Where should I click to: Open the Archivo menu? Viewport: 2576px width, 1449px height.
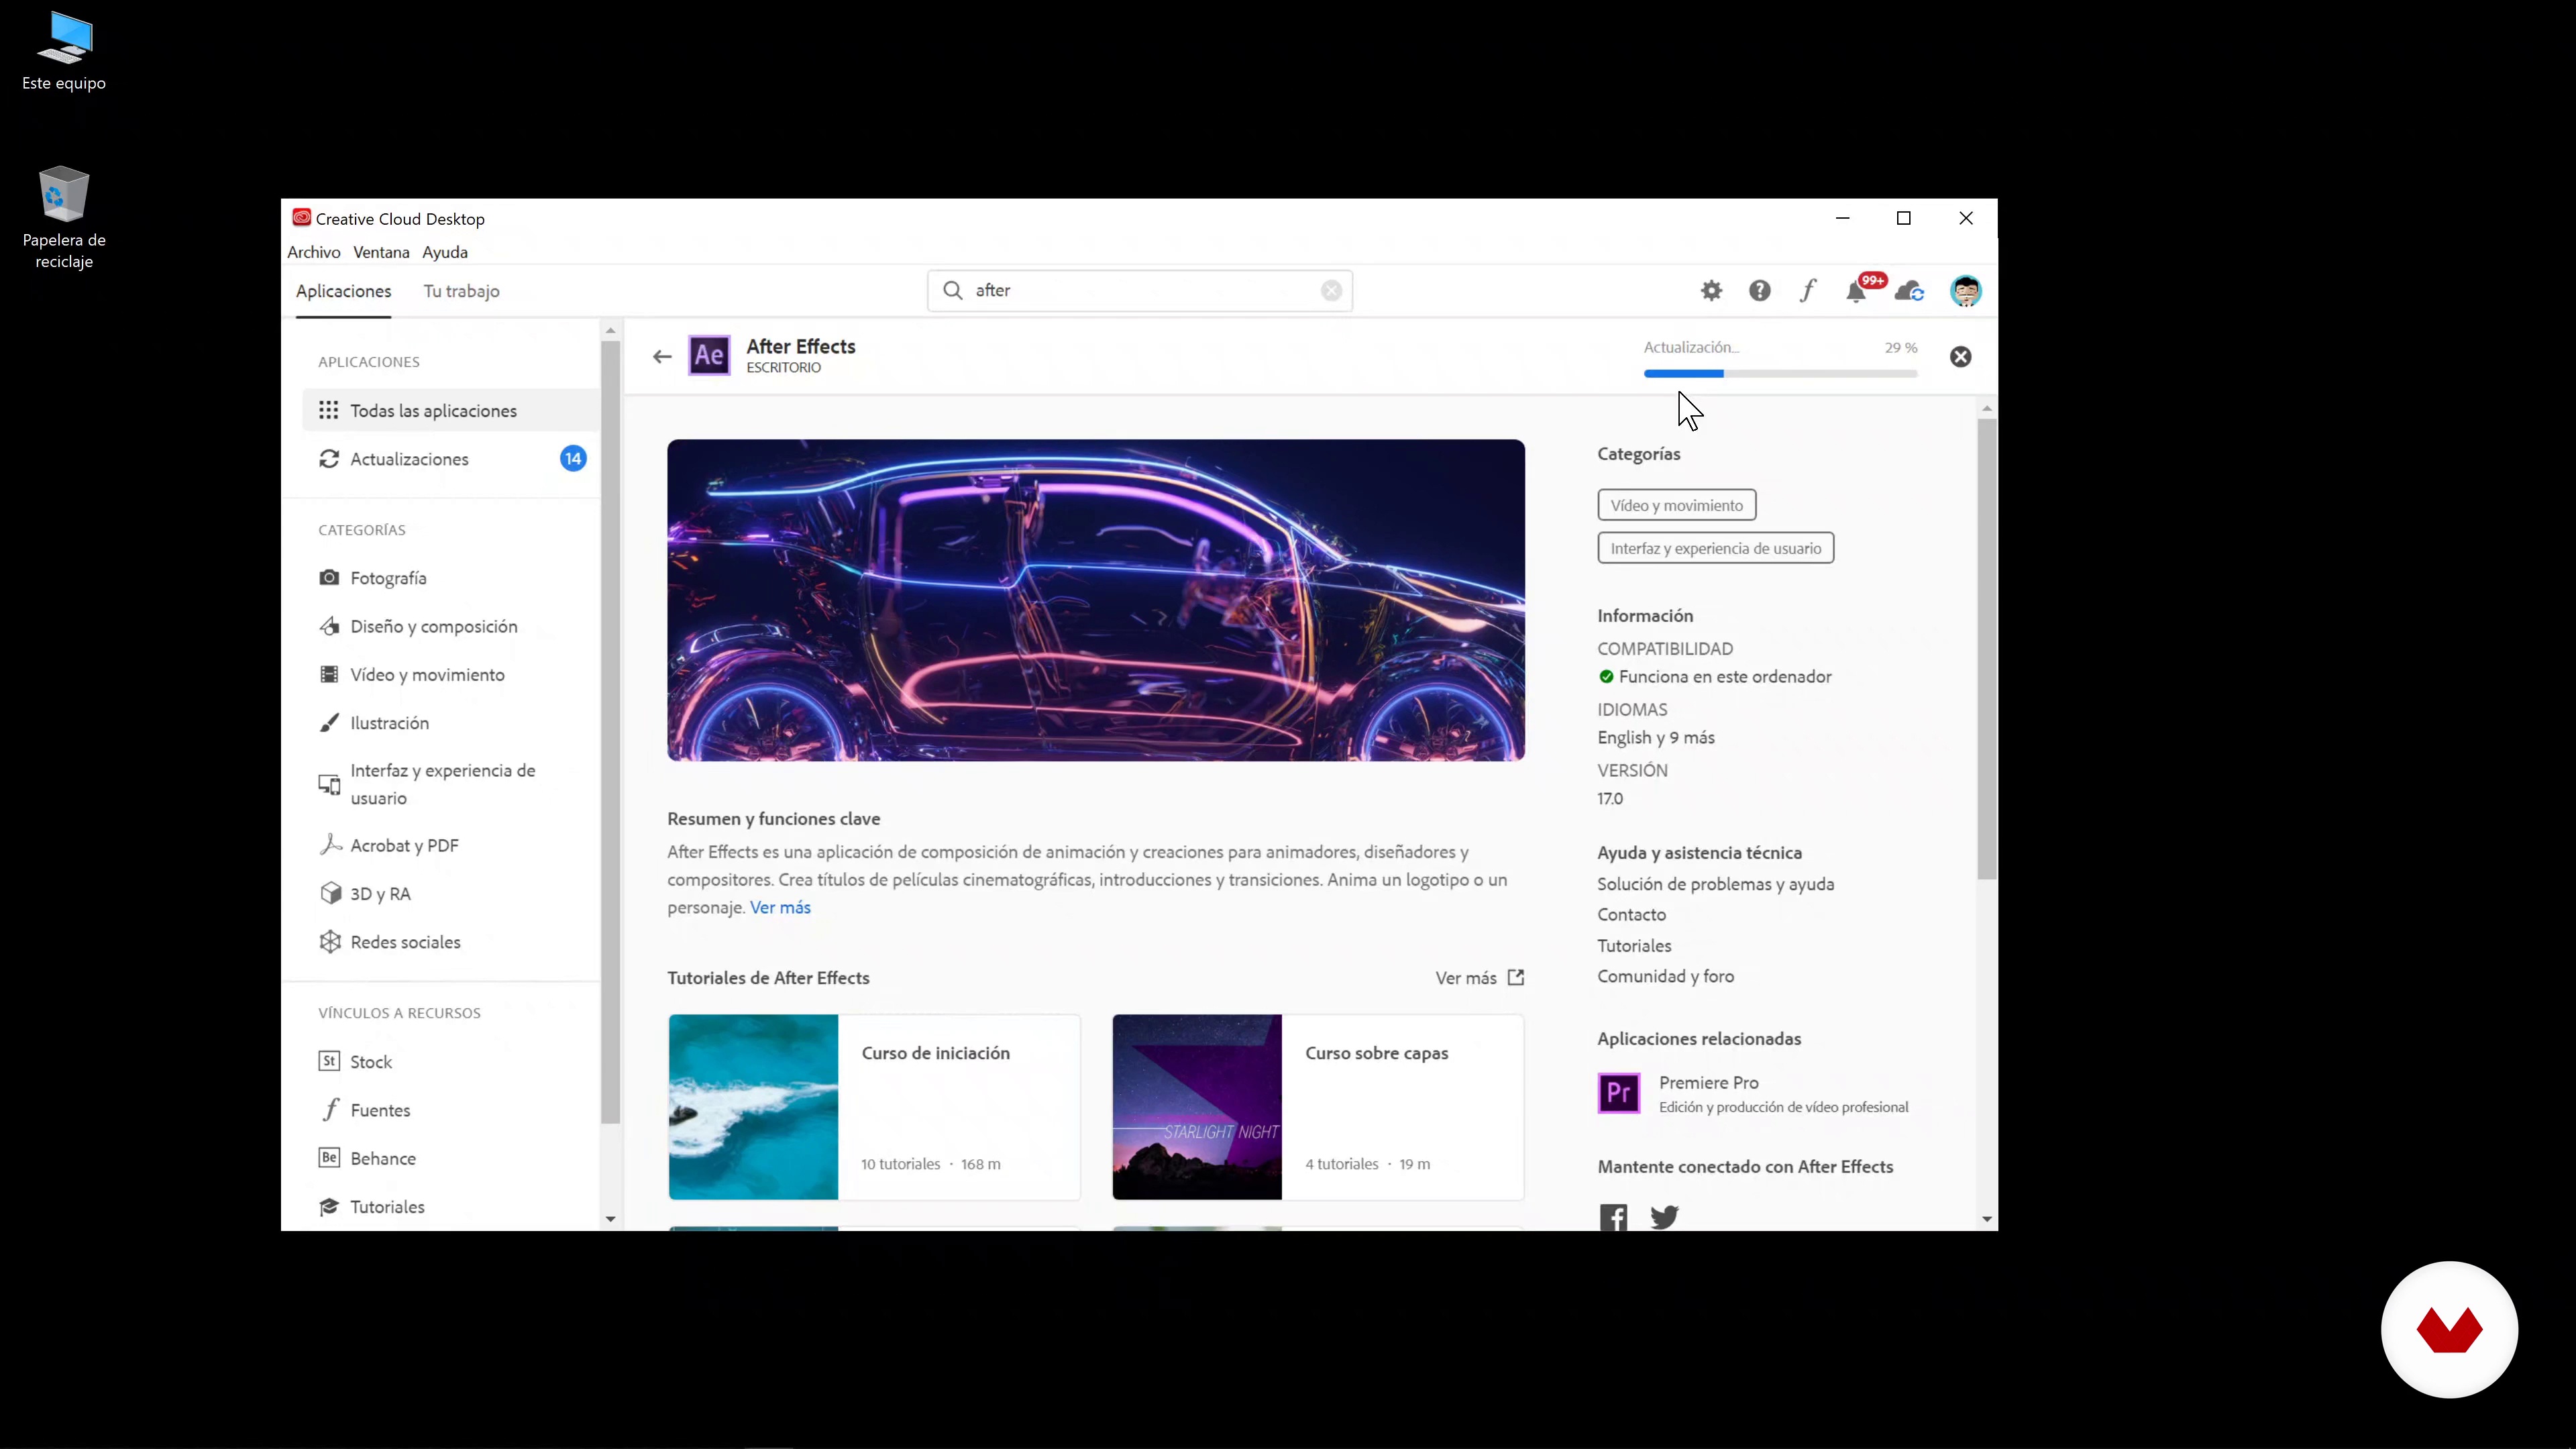(x=314, y=252)
